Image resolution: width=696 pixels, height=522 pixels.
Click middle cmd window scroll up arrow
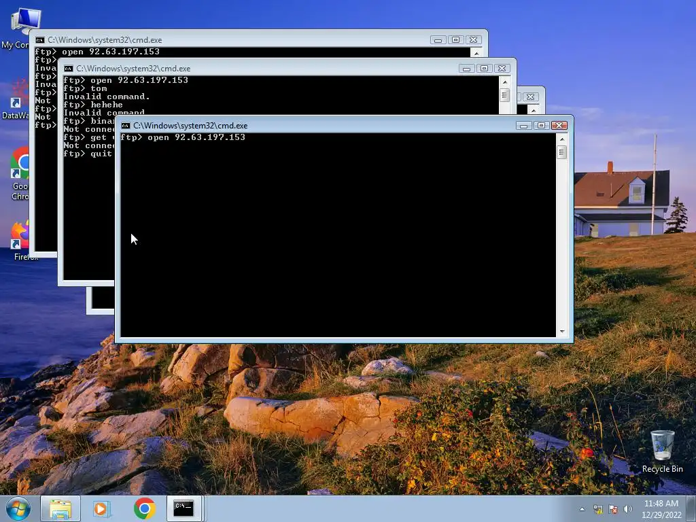(x=505, y=82)
